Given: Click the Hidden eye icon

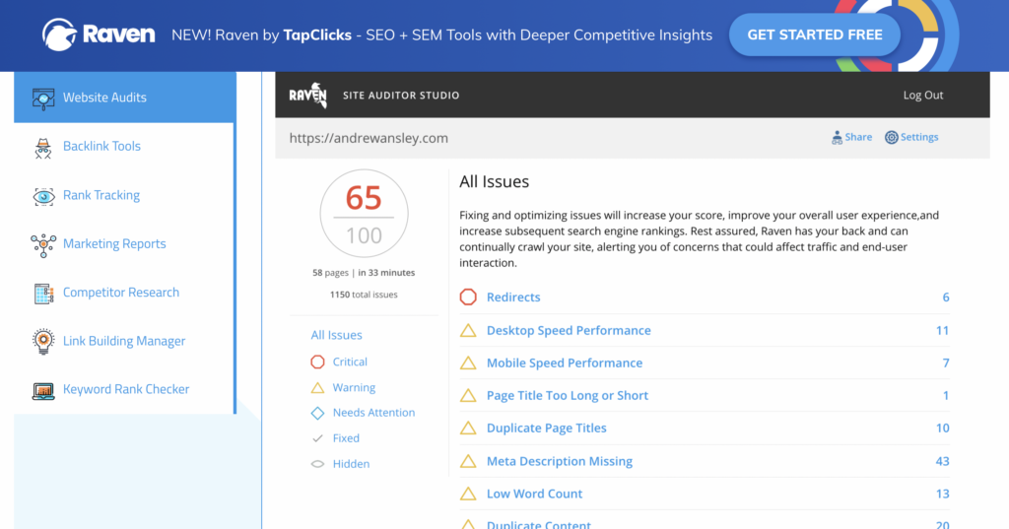Looking at the screenshot, I should point(317,464).
